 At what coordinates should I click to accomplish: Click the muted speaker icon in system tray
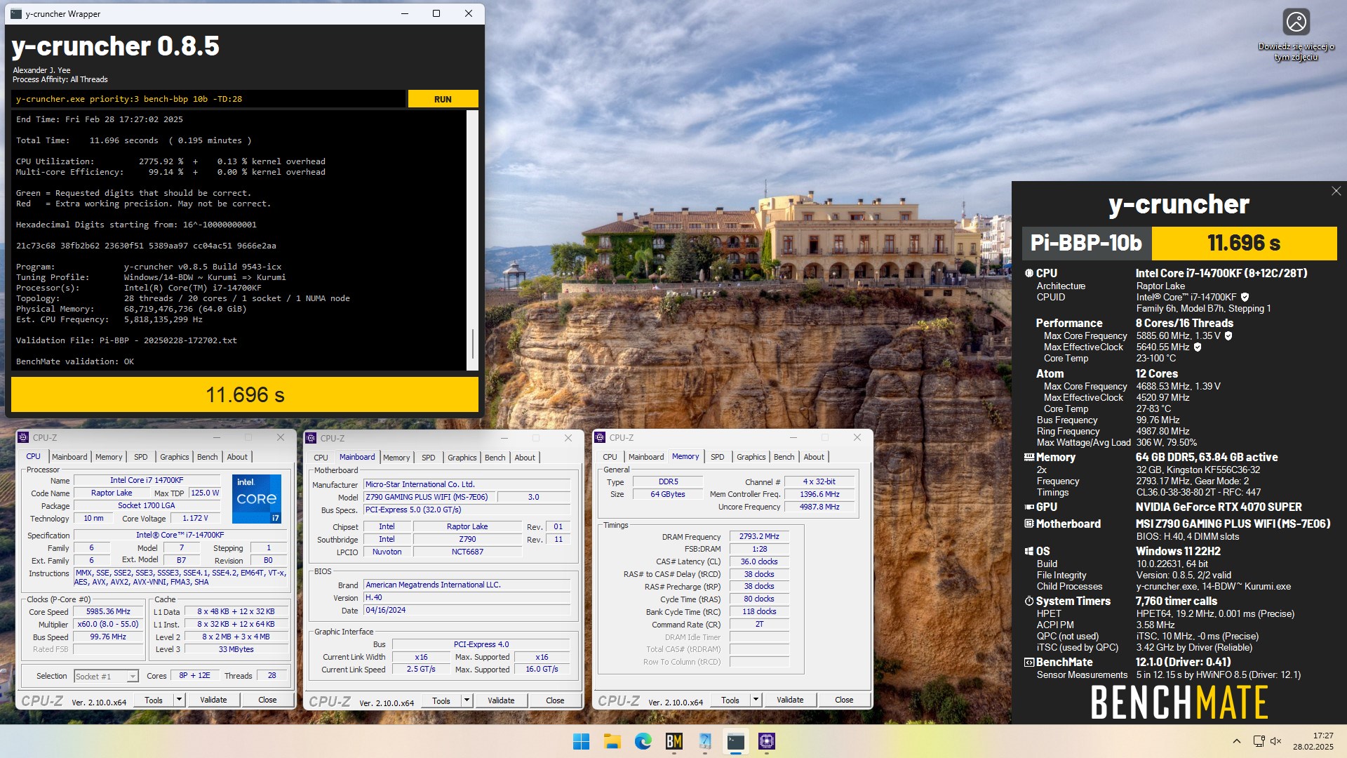pos(1276,741)
